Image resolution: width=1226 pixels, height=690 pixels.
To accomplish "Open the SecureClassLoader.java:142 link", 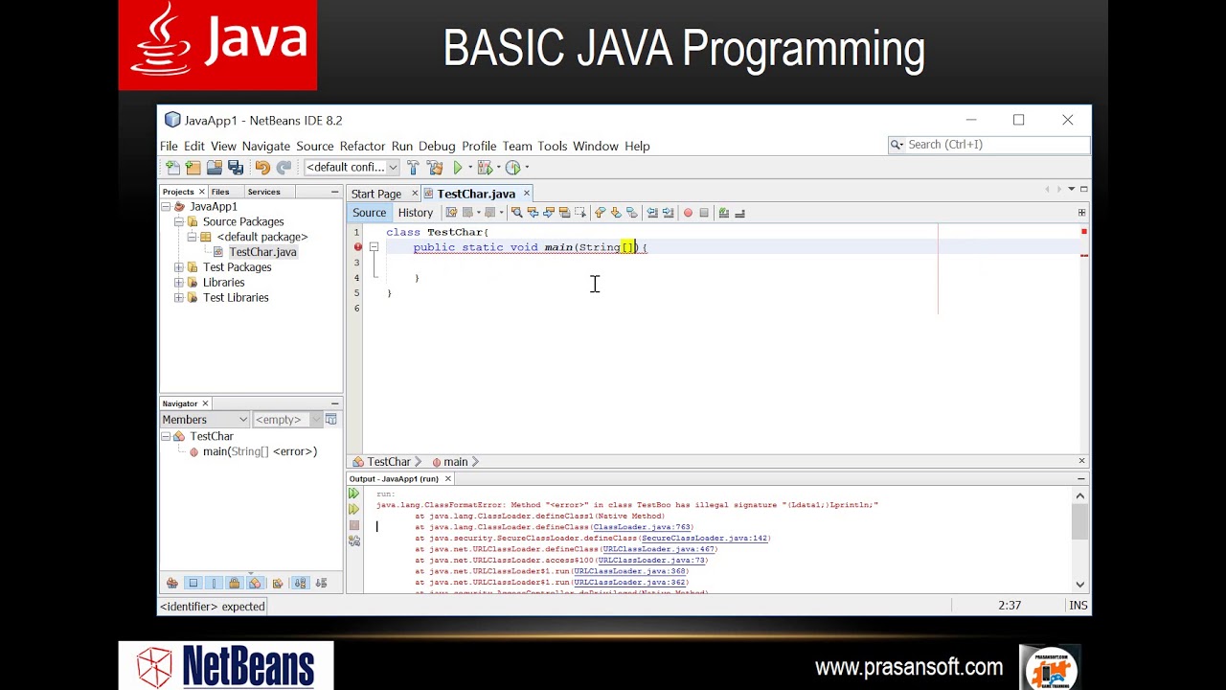I will click(x=705, y=538).
